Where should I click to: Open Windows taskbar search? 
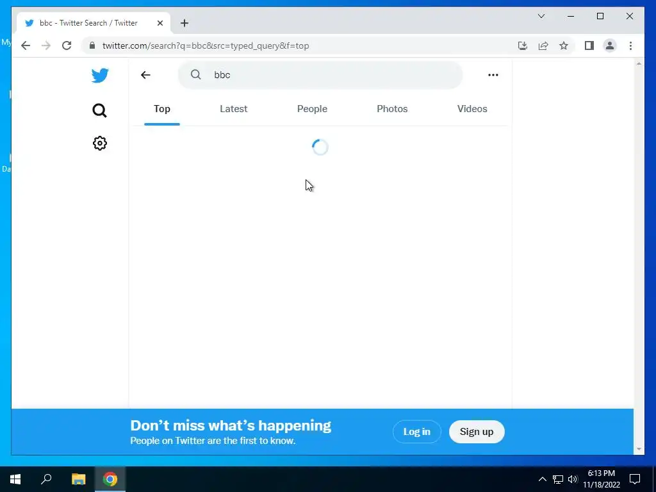[46, 479]
